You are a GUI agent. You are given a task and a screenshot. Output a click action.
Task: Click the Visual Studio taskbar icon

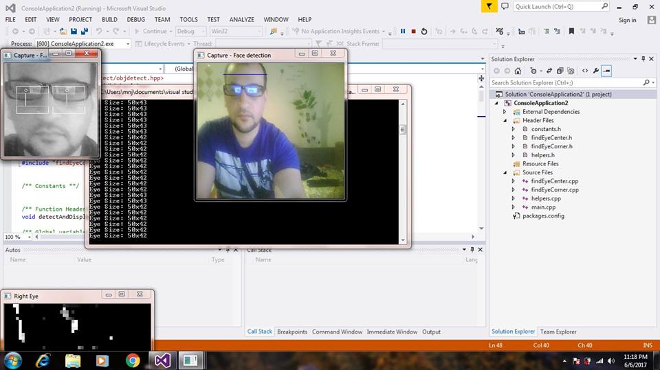(162, 360)
